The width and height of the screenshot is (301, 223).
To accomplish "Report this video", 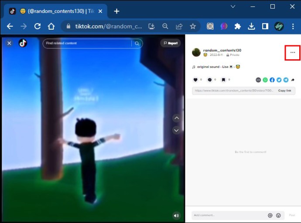I will [x=171, y=43].
